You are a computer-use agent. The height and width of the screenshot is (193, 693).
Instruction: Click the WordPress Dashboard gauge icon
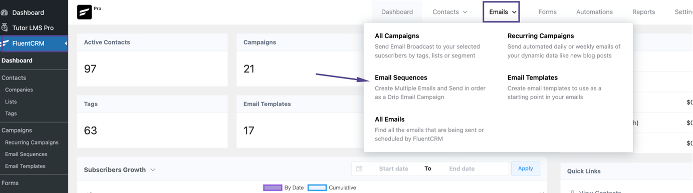[5, 12]
